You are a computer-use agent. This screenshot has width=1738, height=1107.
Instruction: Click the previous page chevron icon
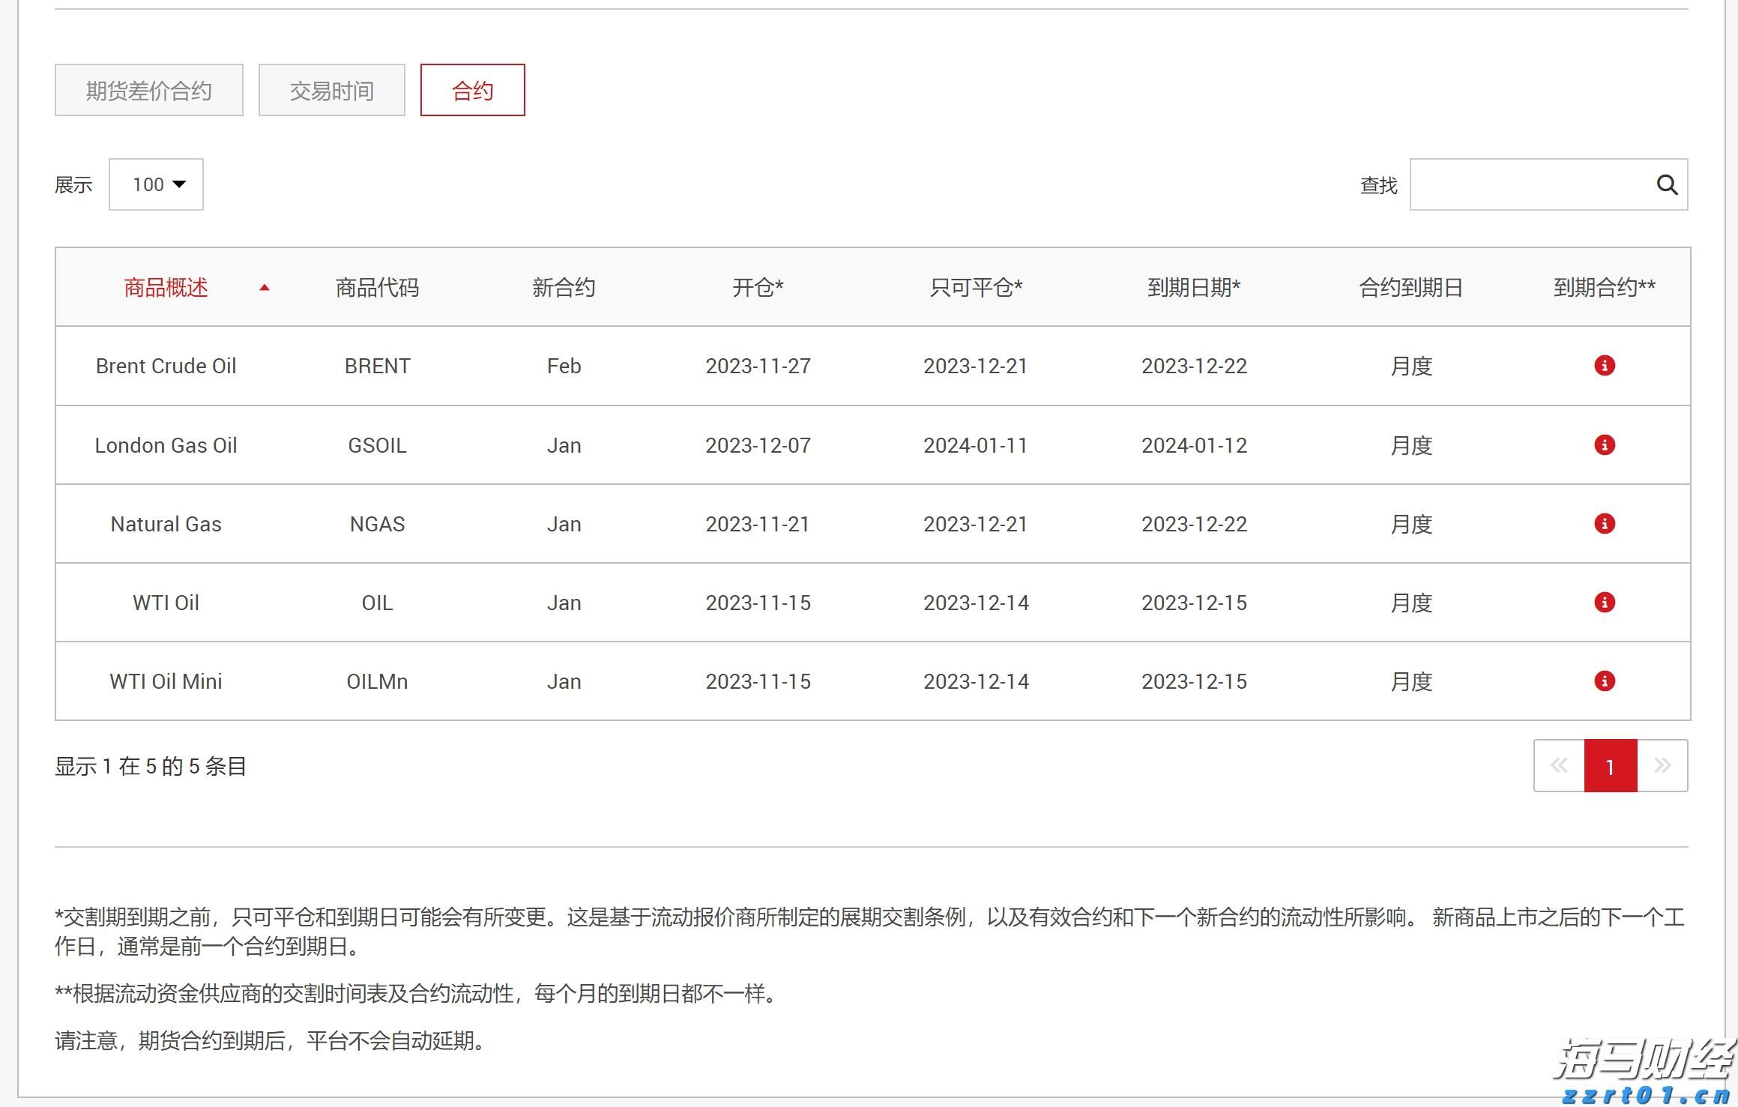(1560, 765)
